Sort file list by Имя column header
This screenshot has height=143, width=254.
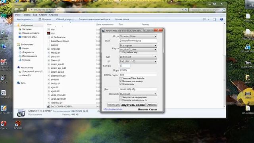[x=49, y=25]
